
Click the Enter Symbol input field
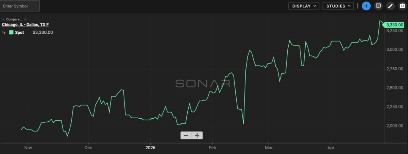pyautogui.click(x=20, y=6)
